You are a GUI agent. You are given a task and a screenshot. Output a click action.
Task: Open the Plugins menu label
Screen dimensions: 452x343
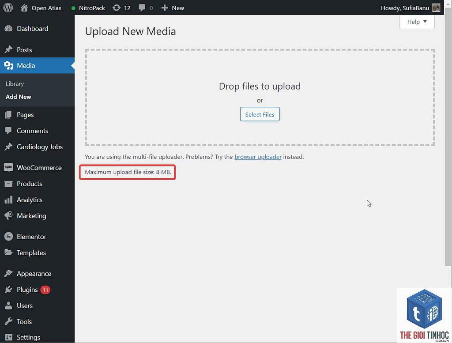click(x=27, y=290)
